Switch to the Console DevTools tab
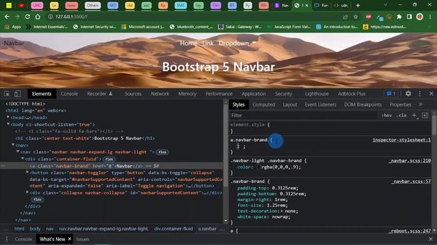This screenshot has width=437, height=245. pos(69,94)
